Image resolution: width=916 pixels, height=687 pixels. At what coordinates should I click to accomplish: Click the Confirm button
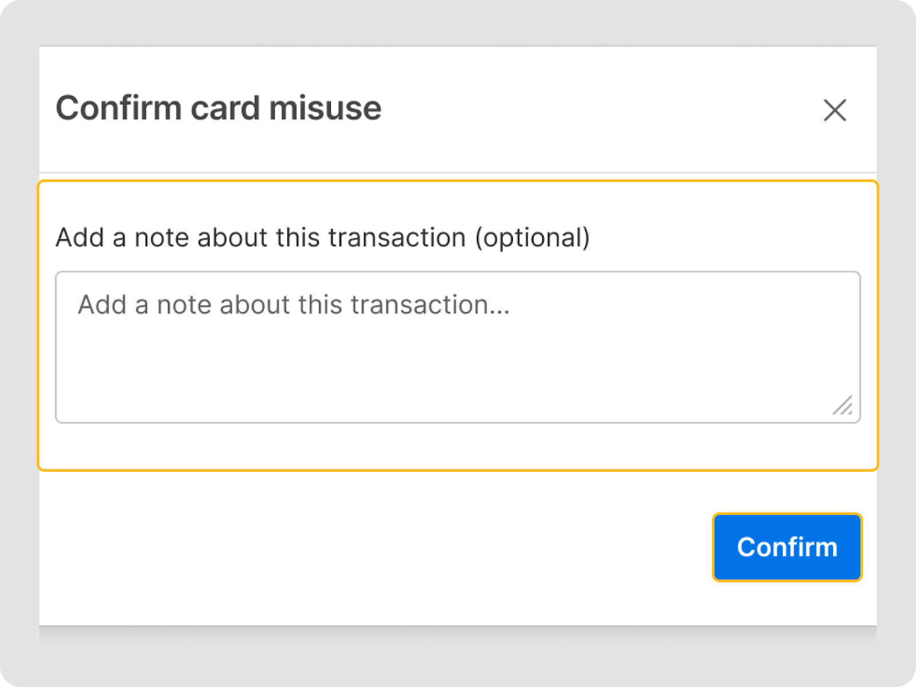click(x=787, y=547)
